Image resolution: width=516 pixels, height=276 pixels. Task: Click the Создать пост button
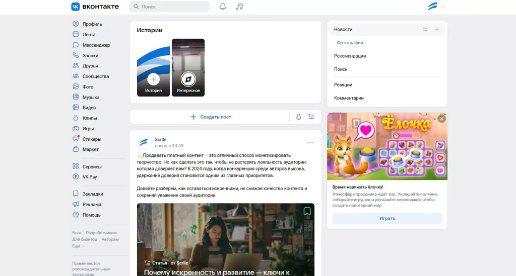210,117
